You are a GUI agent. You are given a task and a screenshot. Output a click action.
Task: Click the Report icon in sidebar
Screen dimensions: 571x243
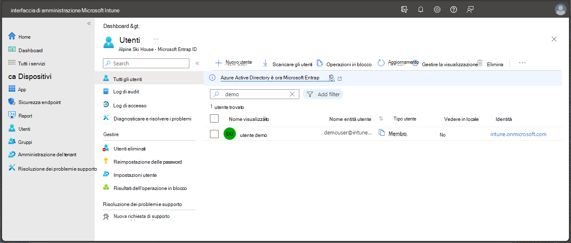pyautogui.click(x=12, y=115)
